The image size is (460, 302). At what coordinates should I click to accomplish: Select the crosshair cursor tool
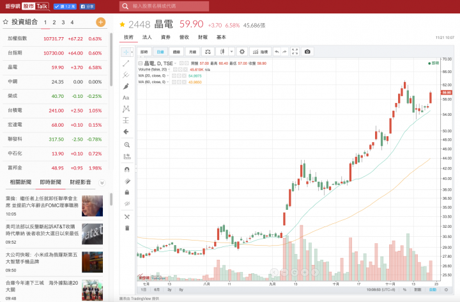[x=126, y=52]
